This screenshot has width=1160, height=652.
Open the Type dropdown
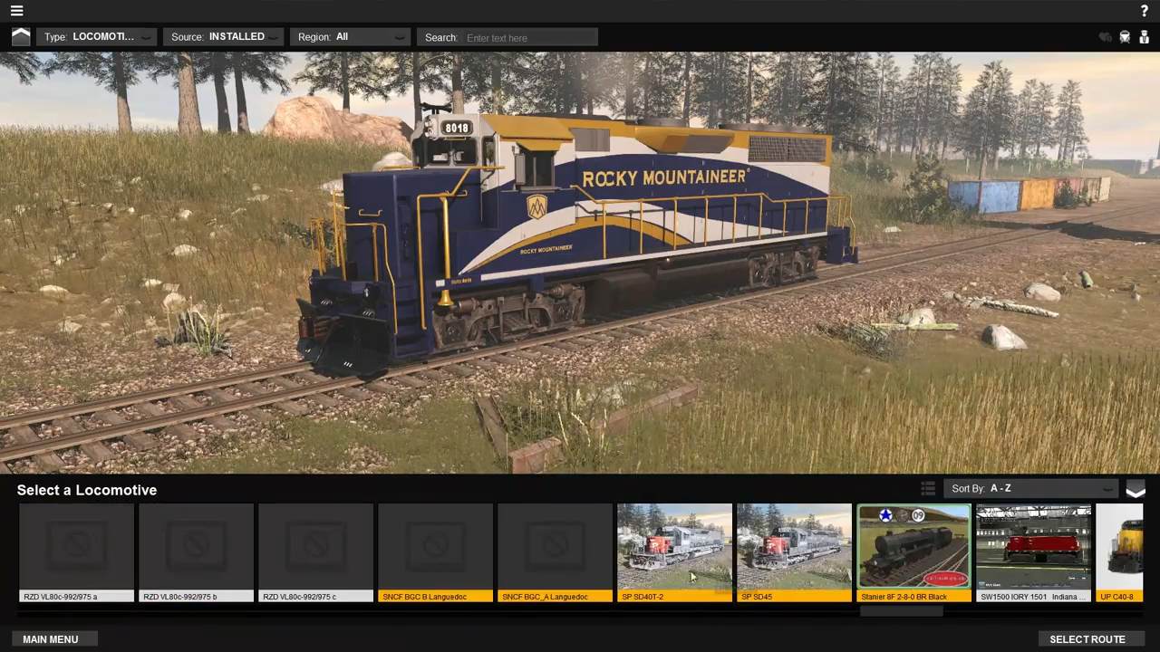tap(97, 37)
